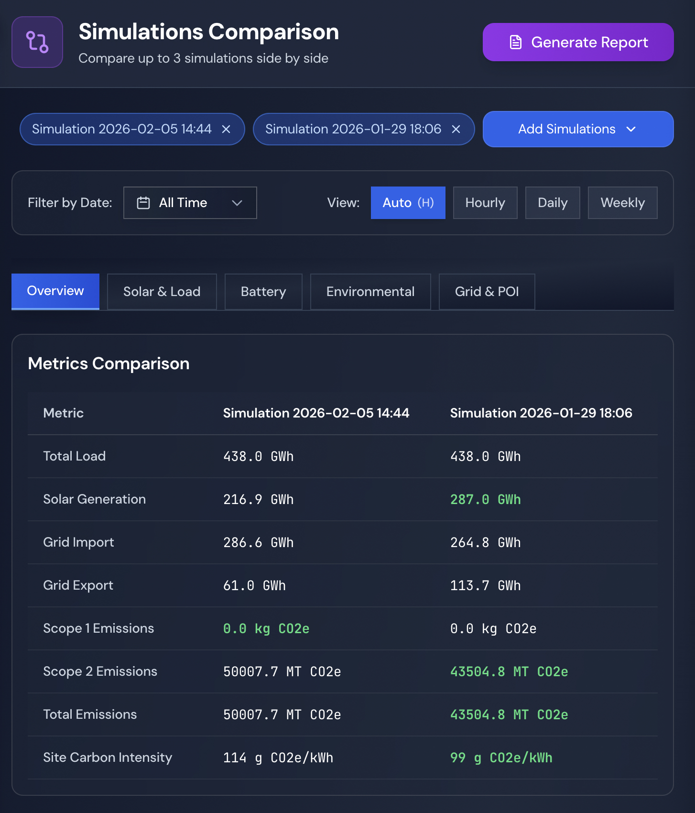Screen dimensions: 695x813
Task: Open the Battery tab
Action: pos(263,292)
